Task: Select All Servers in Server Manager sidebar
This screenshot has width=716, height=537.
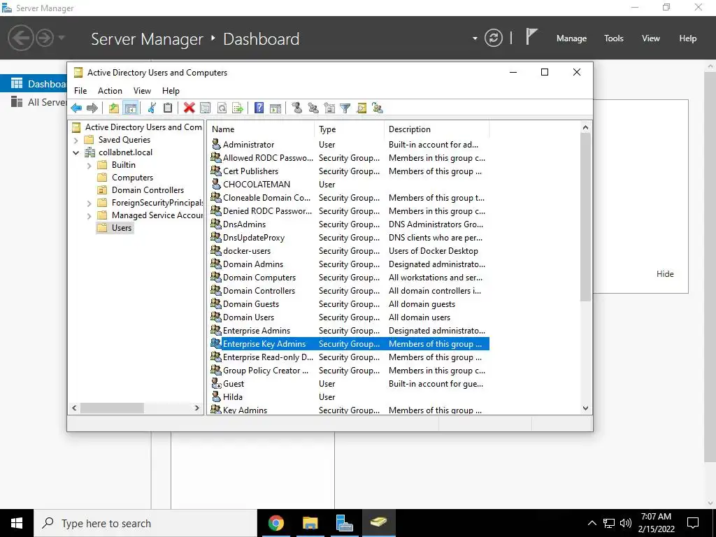Action: 34,102
